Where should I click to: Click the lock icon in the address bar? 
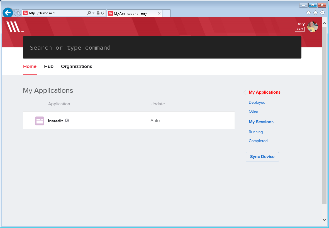pyautogui.click(x=98, y=13)
